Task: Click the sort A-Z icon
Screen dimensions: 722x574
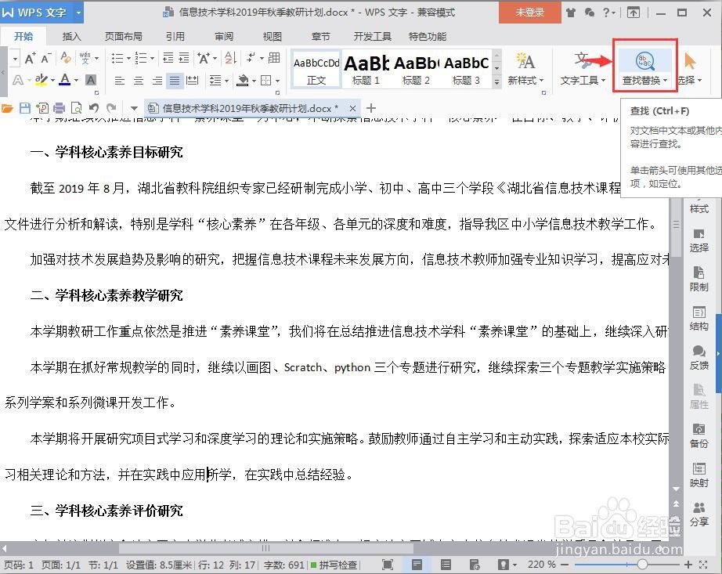Action: click(230, 58)
